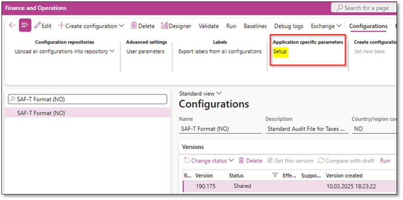Viewport: 403px width, 200px height.
Task: Click the Delete trash icon in toolbar
Action: coord(134,26)
